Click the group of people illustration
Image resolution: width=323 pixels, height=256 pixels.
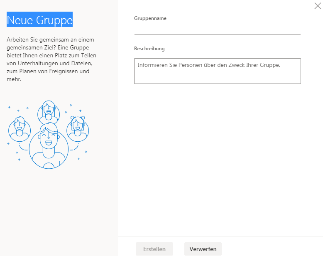(49, 135)
